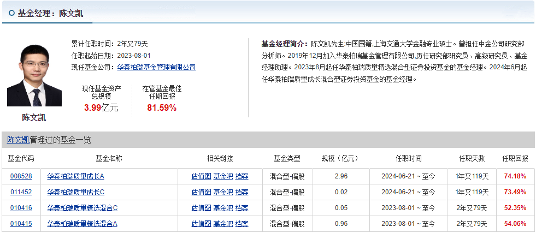
Task: Open 华泰柏瑞质量精选混合A fund page
Action: (82, 224)
